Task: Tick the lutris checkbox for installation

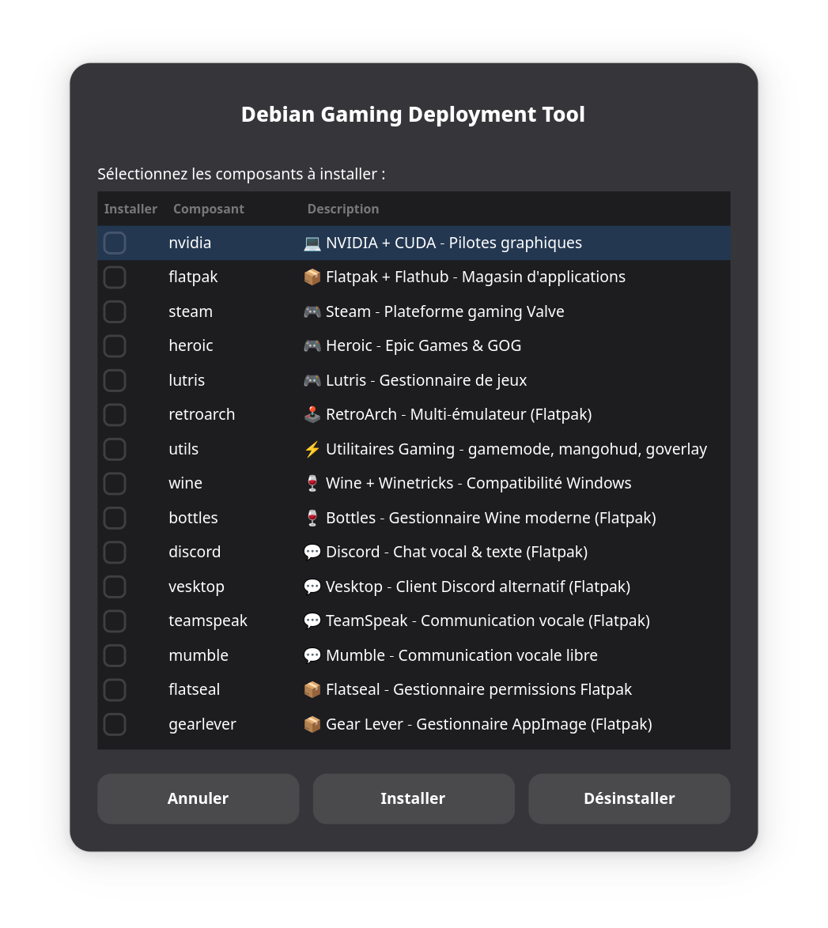Action: coord(115,380)
